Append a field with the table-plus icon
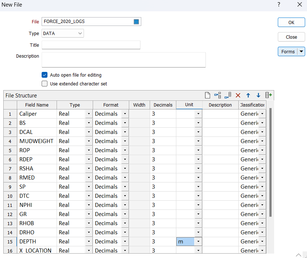The height and width of the screenshot is (258, 307). 268,95
